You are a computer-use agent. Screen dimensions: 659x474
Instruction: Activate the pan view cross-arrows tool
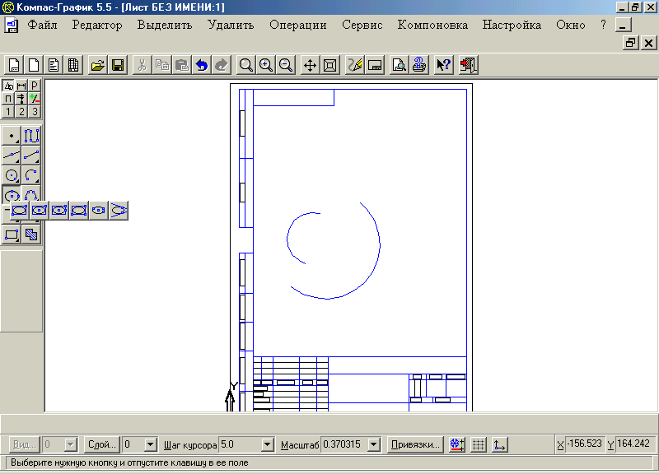[311, 65]
